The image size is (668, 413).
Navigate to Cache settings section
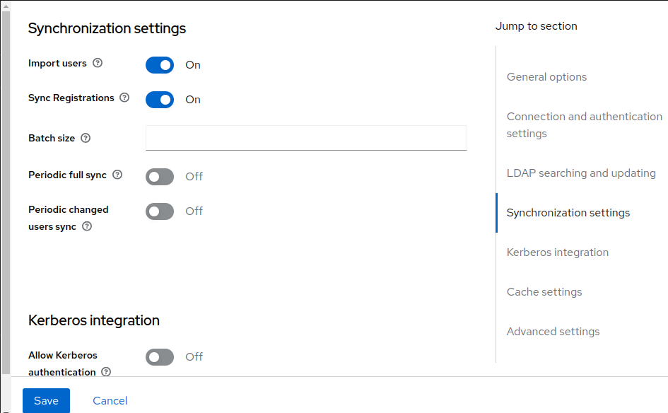544,291
